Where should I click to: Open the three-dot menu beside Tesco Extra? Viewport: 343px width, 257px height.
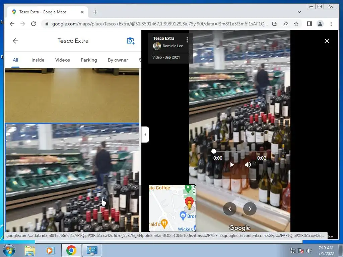point(187,39)
